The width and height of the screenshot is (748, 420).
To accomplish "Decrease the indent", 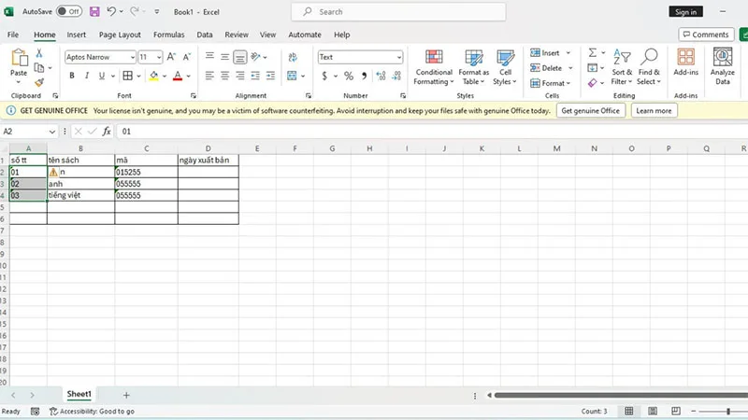I will pos(255,76).
